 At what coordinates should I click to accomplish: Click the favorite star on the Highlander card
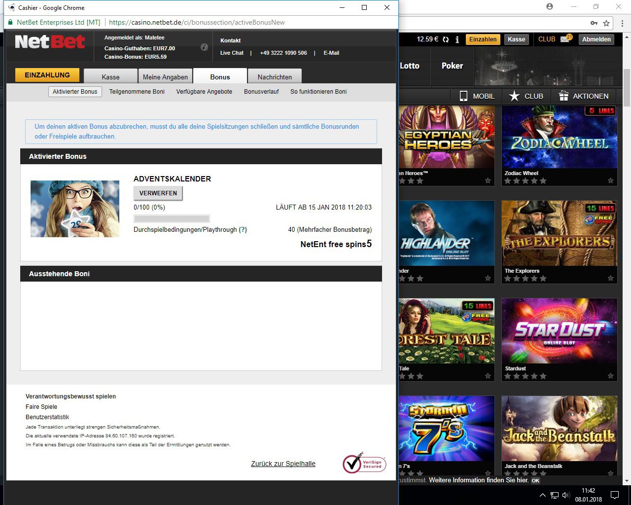tap(488, 278)
